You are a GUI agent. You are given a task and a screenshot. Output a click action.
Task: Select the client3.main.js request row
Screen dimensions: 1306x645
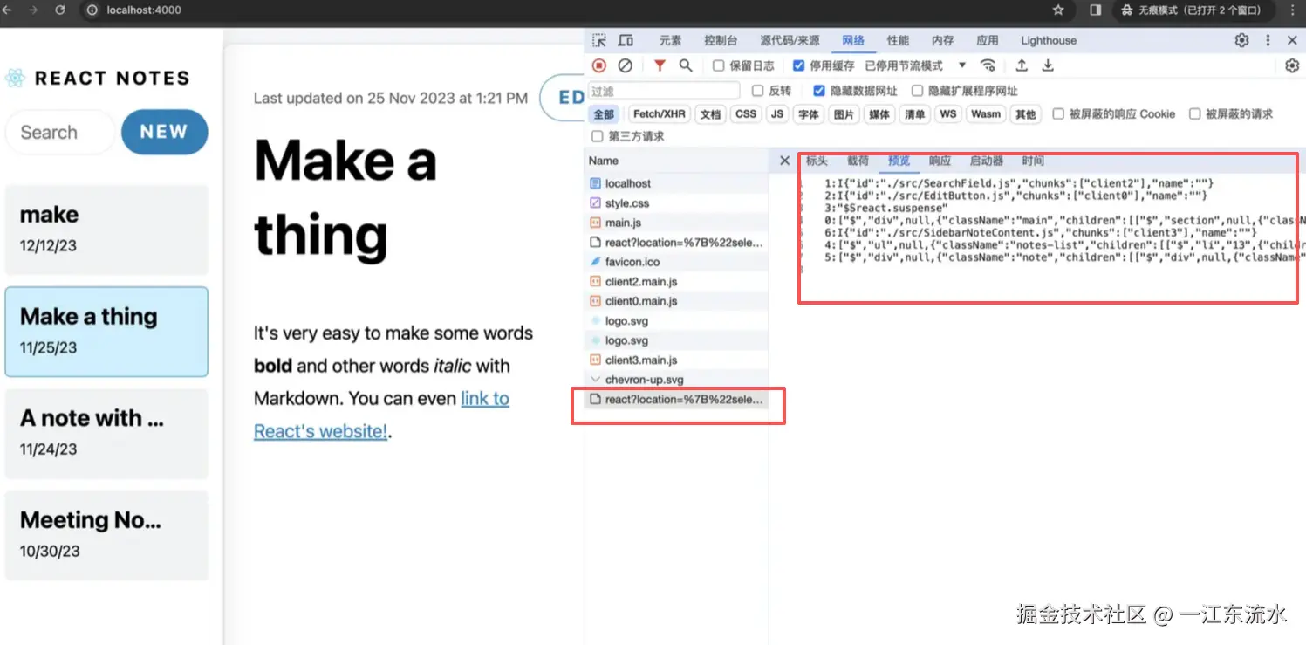coord(676,360)
